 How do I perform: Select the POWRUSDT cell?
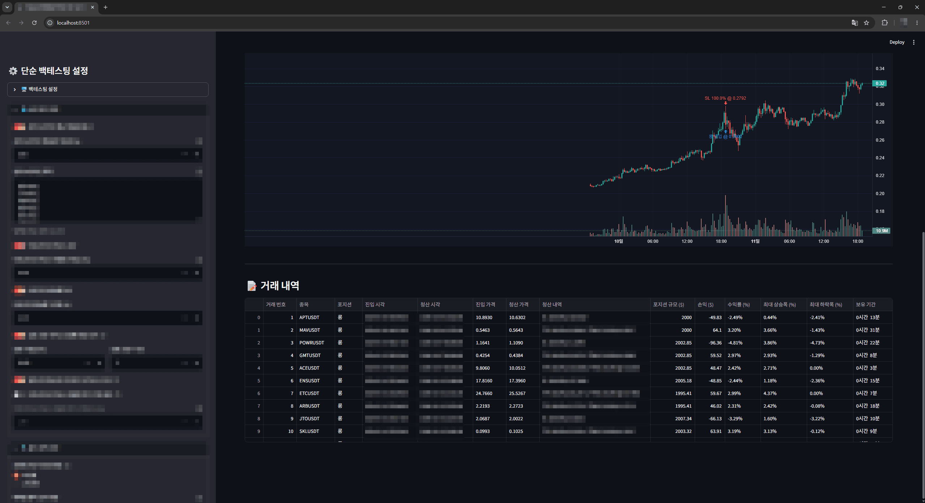coord(316,343)
